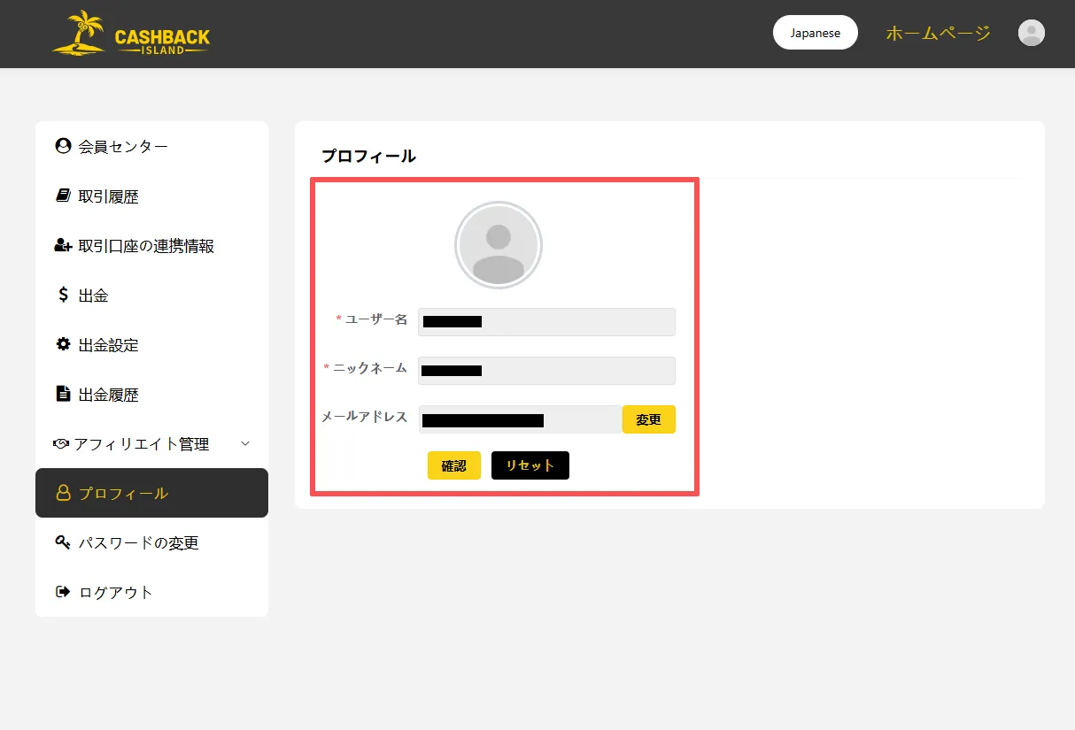Screen dimensions: 1075x730
Task: Click the ログアウト sign-out icon
Action: click(x=63, y=592)
